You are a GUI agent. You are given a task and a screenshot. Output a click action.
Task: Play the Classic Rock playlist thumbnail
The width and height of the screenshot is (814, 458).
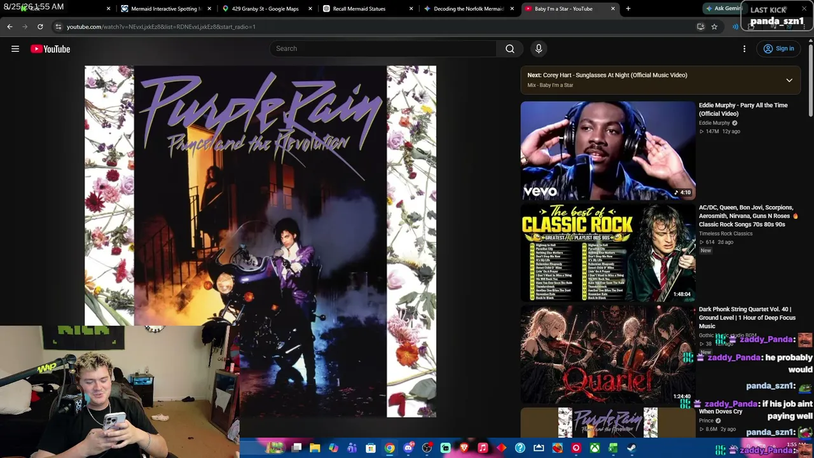click(x=608, y=253)
